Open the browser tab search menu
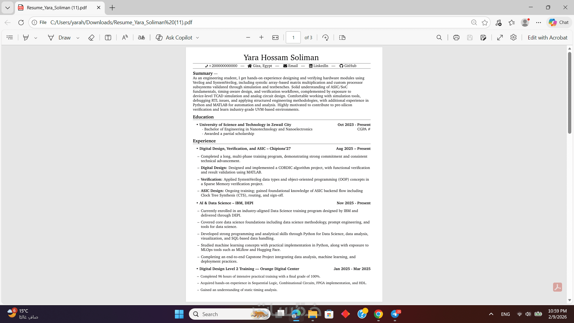 [x=7, y=7]
